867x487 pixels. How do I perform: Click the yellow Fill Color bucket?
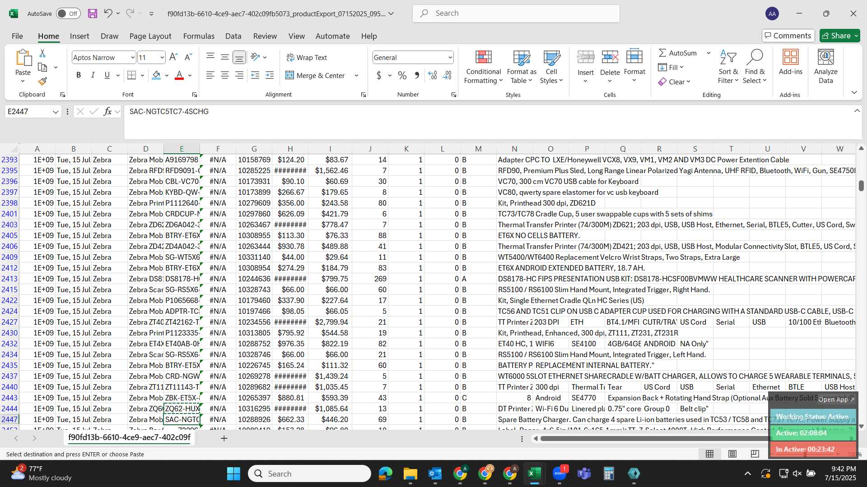point(156,75)
